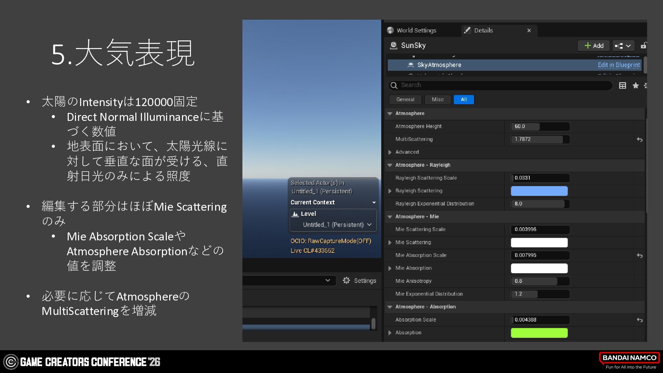
Task: Edit the Mie Scattering Scale field
Action: pos(540,229)
